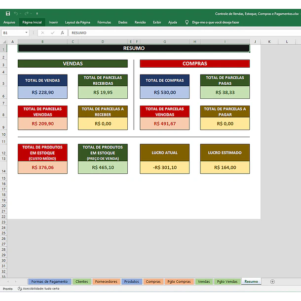Open Customize Quick Access Toolbar dropdown
This screenshot has height=301, width=301.
[37, 13]
